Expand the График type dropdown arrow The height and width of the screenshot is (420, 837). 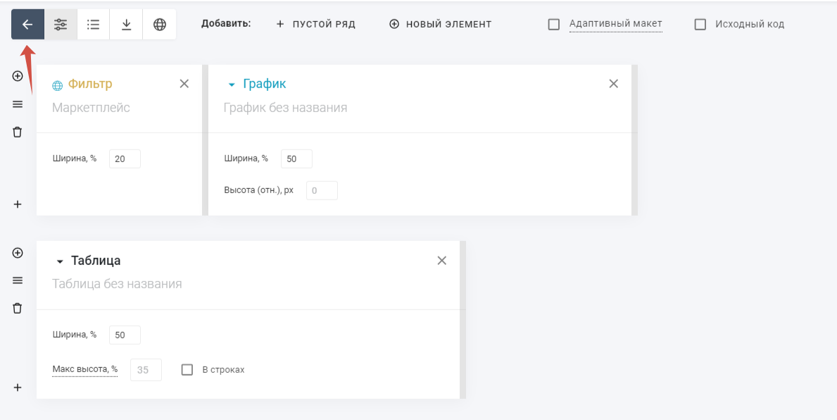(231, 85)
